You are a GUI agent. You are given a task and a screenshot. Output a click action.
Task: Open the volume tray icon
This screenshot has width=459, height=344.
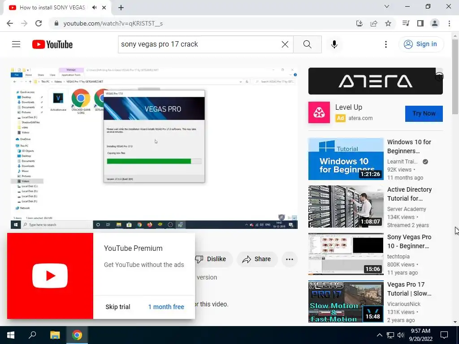click(x=401, y=335)
